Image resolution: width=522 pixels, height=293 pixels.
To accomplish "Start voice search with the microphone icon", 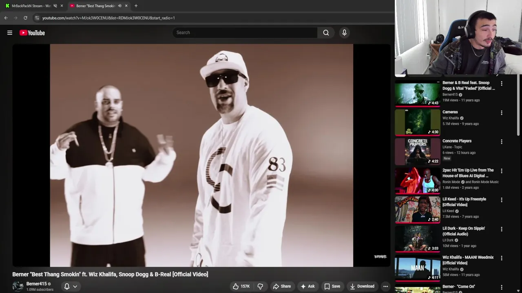I will (344, 33).
